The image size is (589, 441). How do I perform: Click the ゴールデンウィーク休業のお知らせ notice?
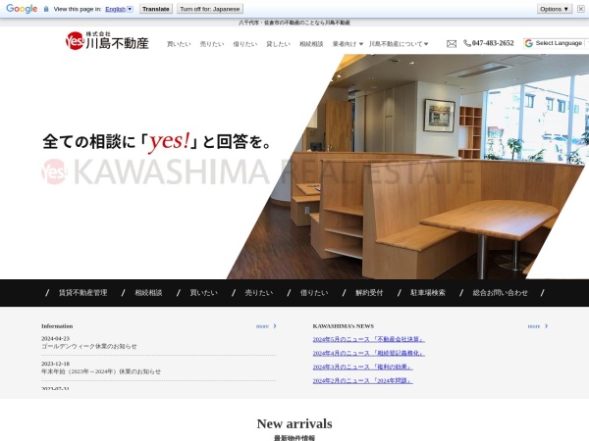point(89,347)
